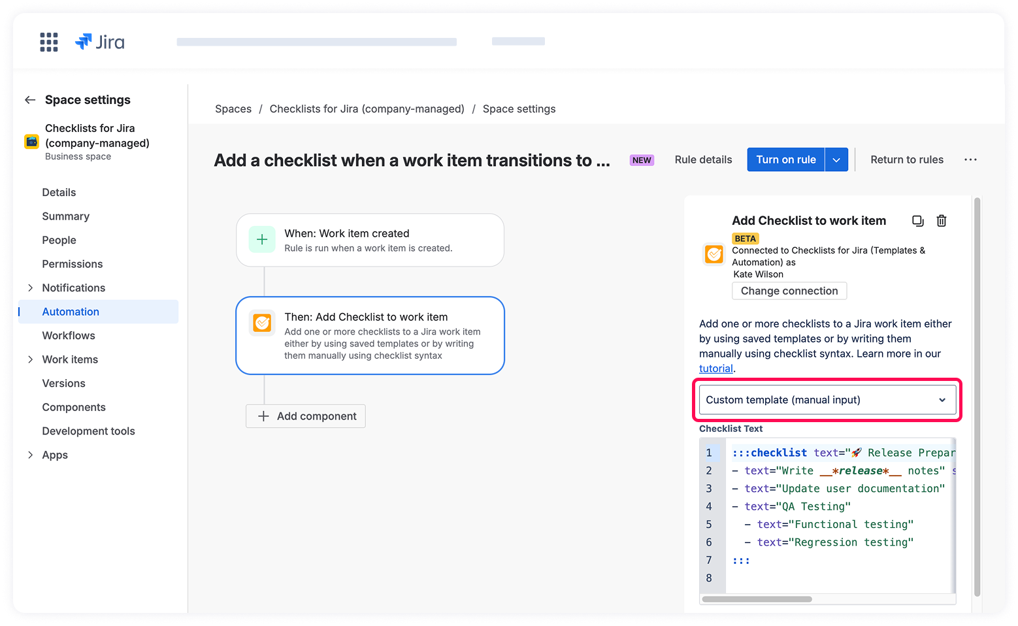Expand the Work items section
The width and height of the screenshot is (1018, 626).
pos(30,359)
